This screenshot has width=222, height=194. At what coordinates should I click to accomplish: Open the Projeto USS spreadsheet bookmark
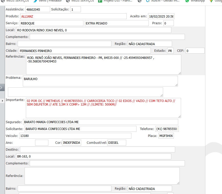pyautogui.click(x=115, y=1)
